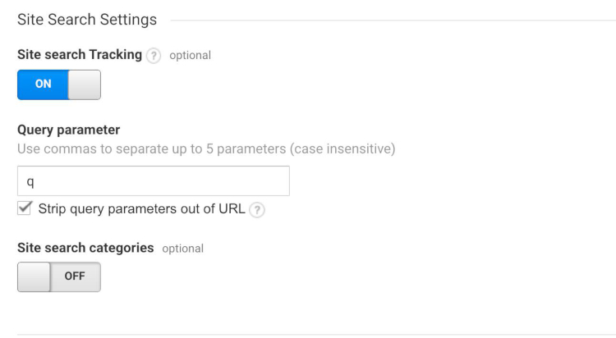Image resolution: width=616 pixels, height=338 pixels.
Task: Open help tooltip for Strip query parameters
Action: [257, 208]
